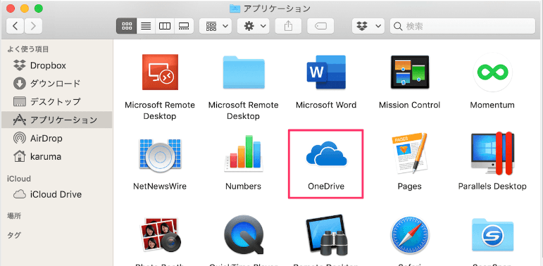
Task: Select the Pages app icon
Action: click(410, 153)
